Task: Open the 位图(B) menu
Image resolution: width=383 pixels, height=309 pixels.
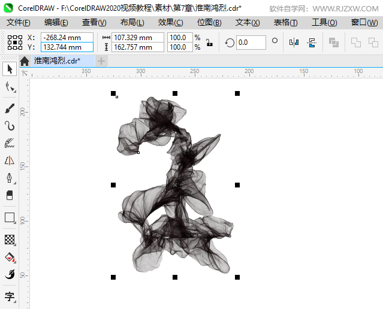Action: coord(209,23)
